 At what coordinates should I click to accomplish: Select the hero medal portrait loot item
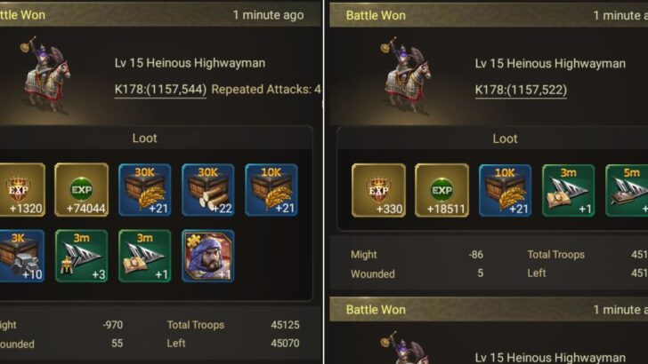208,256
